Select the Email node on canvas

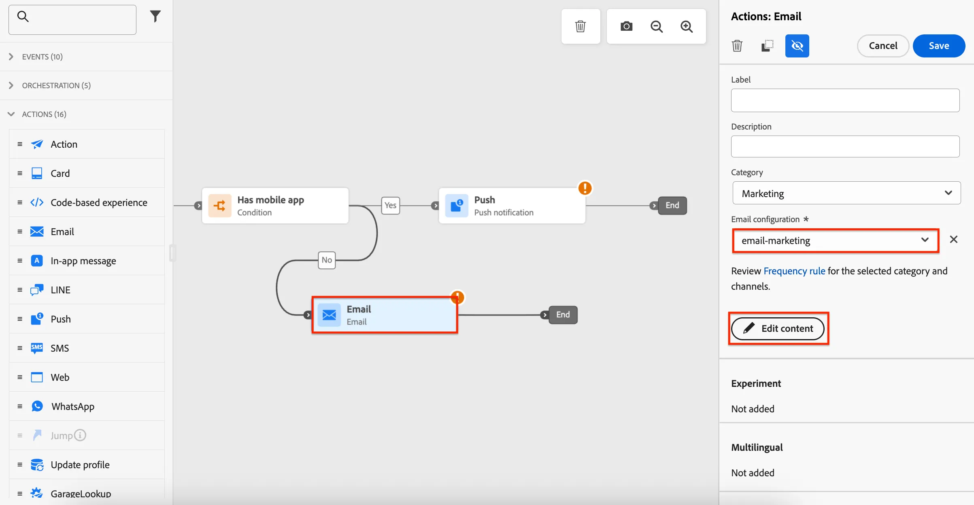tap(385, 315)
